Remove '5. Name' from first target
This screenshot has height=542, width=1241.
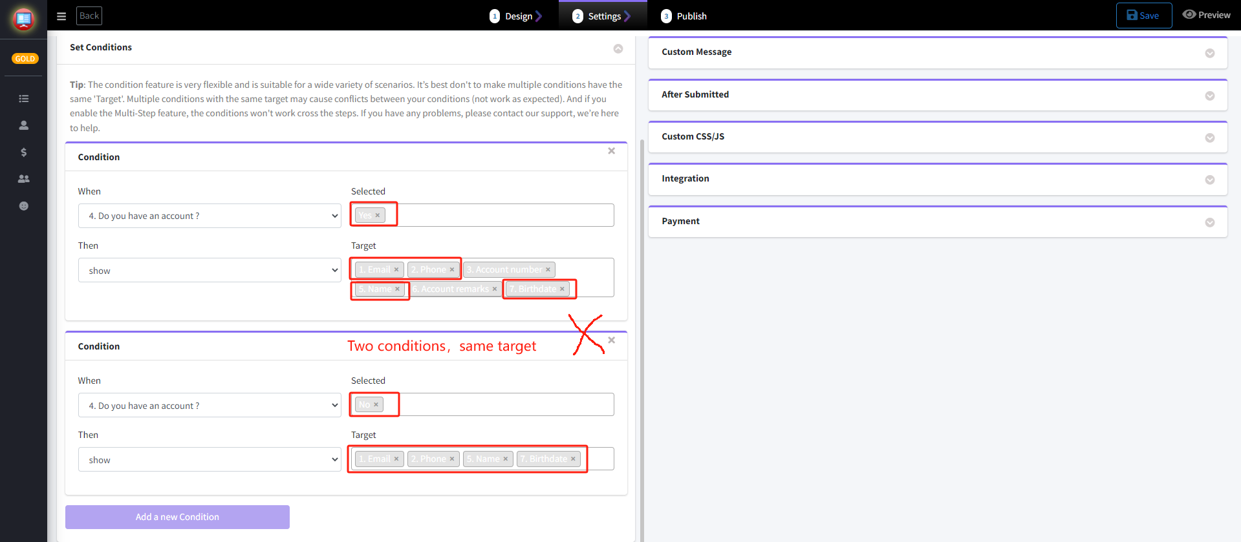coord(397,289)
